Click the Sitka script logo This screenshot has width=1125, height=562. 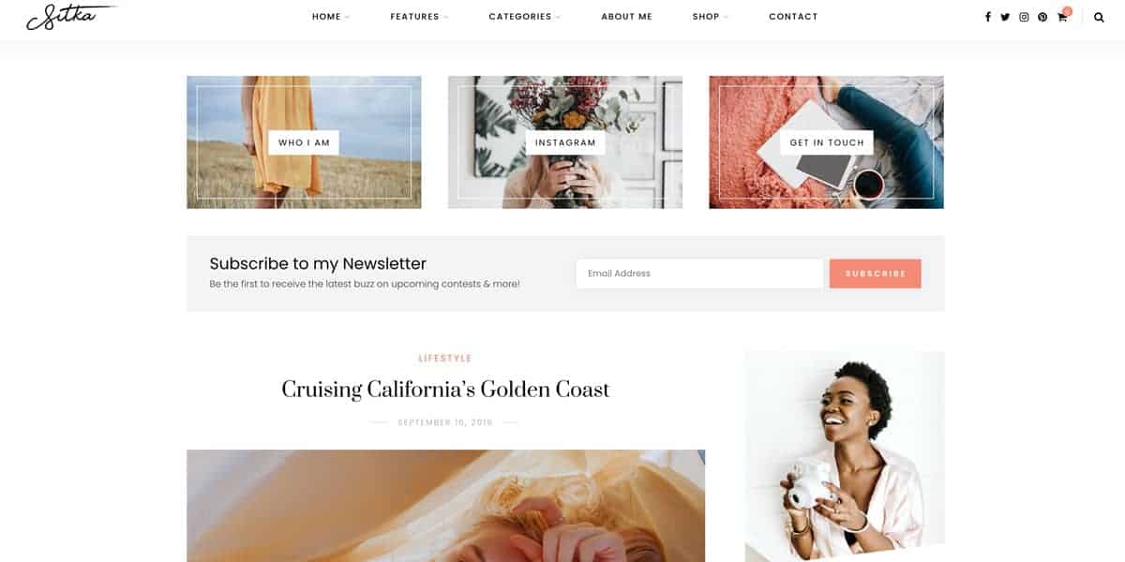[68, 16]
